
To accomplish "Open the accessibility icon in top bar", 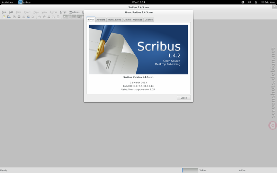I will tap(243, 2).
